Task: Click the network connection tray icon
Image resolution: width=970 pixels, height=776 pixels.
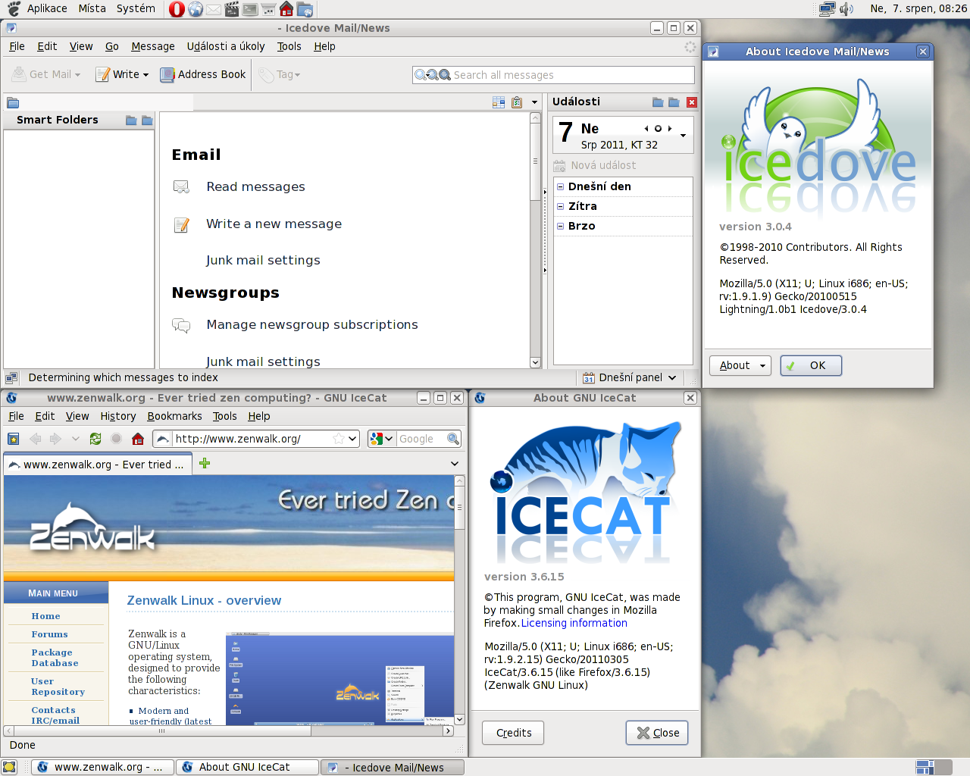Action: pos(828,9)
